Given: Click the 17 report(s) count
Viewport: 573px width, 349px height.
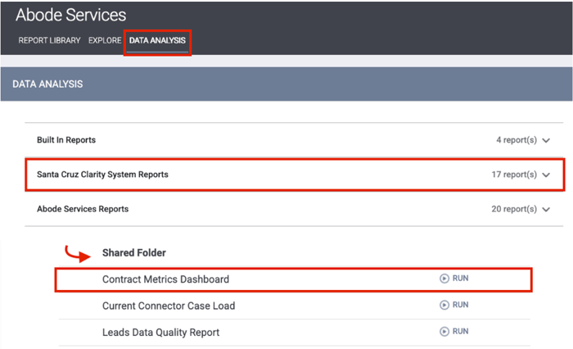Looking at the screenshot, I should (x=514, y=174).
